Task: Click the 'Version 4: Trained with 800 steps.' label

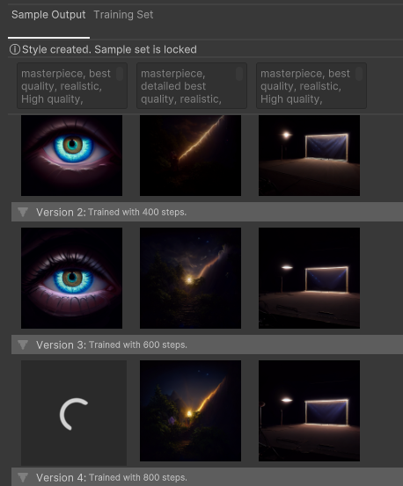Action: pos(112,477)
